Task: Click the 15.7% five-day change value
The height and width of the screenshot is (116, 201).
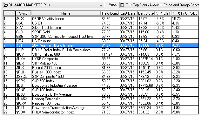Action: click(185, 19)
